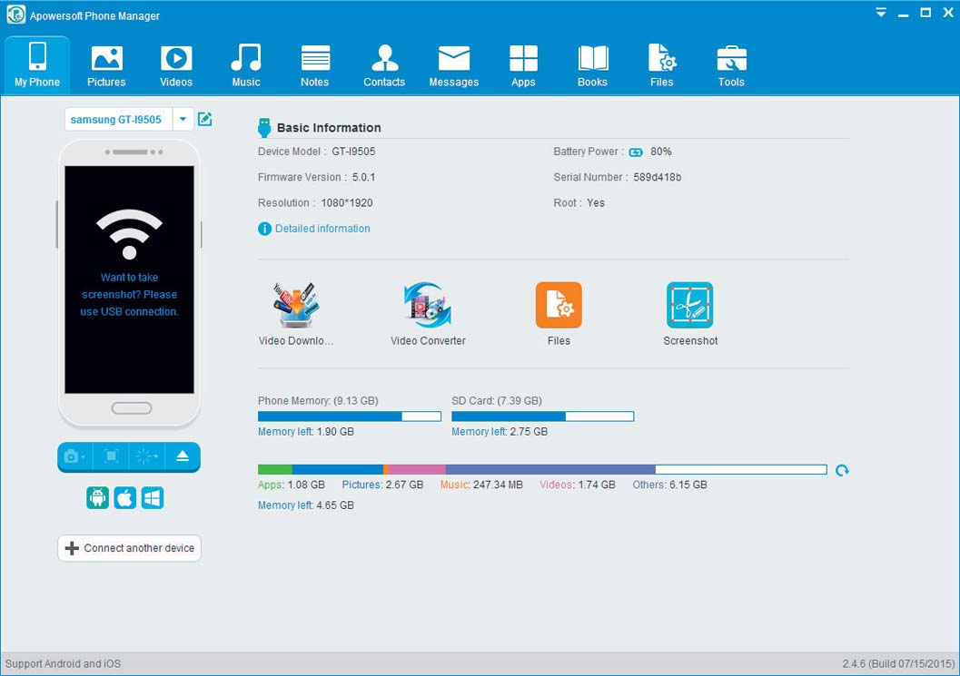Viewport: 960px width, 676px height.
Task: Click the phone preview screen
Action: (x=129, y=279)
